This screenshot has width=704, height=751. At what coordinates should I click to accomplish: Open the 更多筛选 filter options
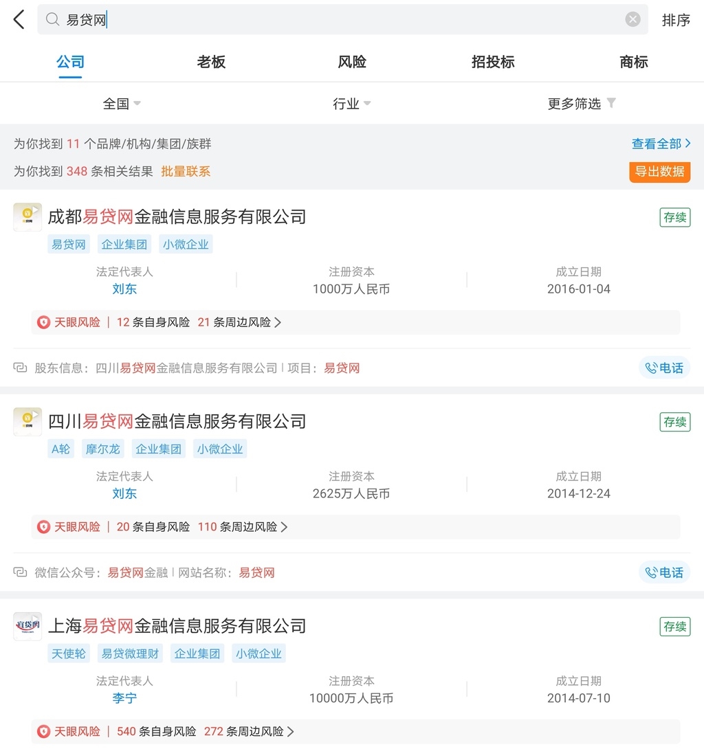581,103
